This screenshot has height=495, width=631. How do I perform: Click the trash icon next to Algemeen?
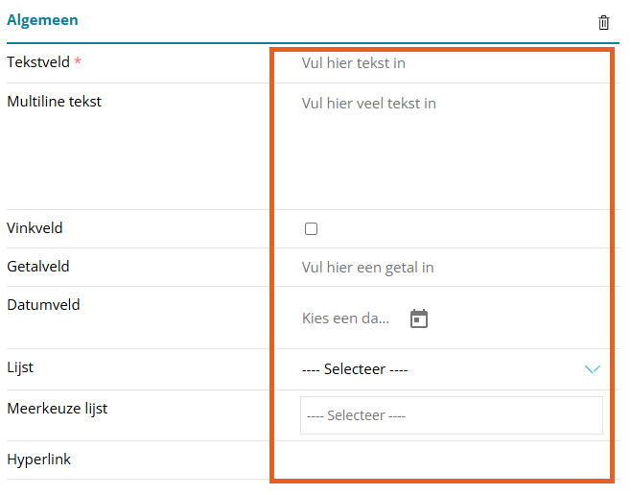click(x=603, y=22)
